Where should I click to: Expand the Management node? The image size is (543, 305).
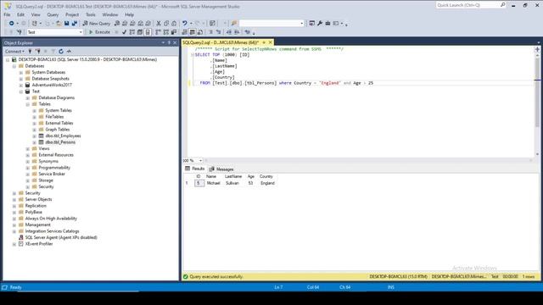click(14, 225)
